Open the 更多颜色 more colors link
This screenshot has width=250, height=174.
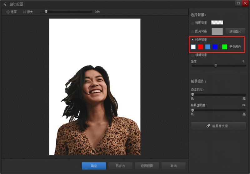point(235,47)
